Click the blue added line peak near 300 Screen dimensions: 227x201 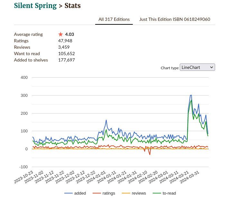click(191, 95)
